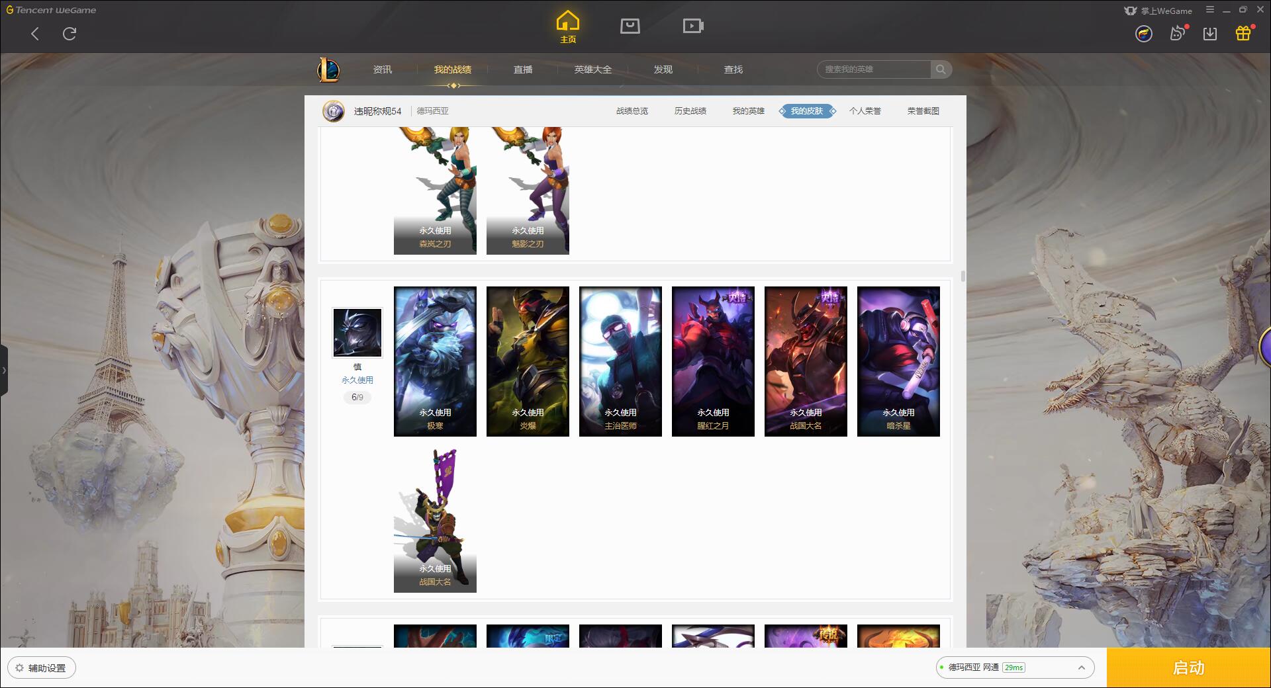Open the hamburger main menu

tap(1209, 10)
